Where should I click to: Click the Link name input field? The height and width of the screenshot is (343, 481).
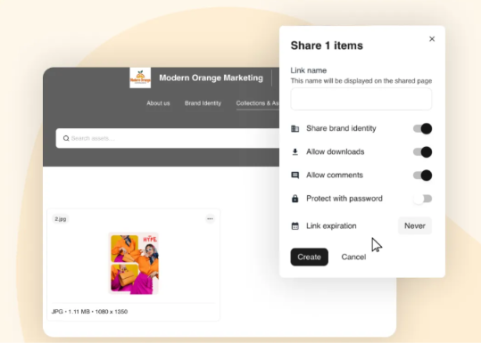point(361,99)
